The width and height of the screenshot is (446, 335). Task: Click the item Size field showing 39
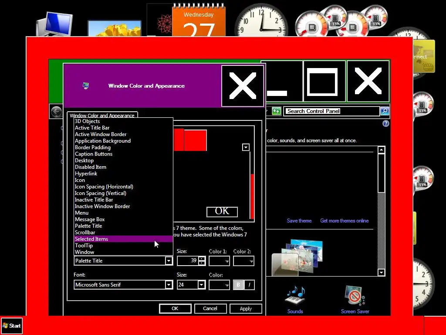point(188,261)
